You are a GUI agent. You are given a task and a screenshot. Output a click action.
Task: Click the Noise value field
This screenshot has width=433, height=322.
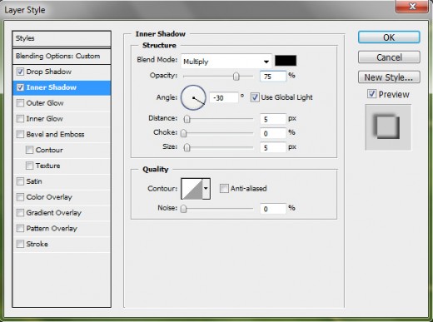[x=273, y=209]
